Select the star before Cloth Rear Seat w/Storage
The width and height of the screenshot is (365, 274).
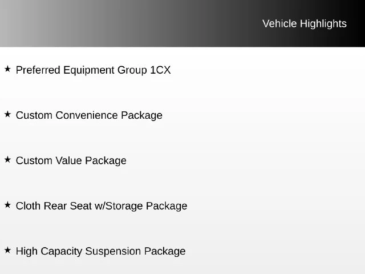point(7,205)
